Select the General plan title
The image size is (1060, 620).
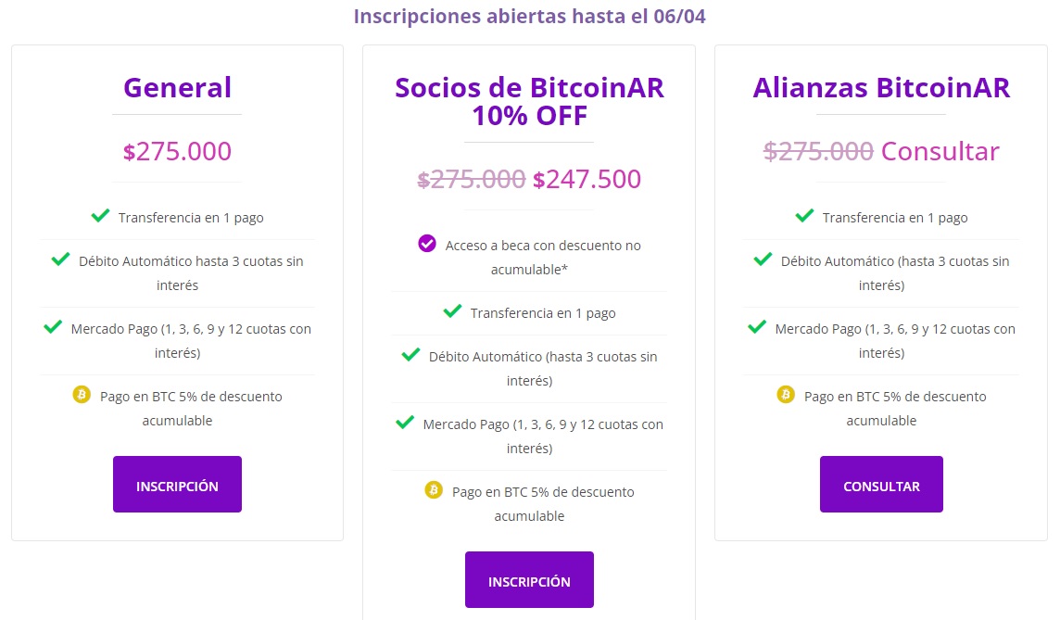[176, 87]
